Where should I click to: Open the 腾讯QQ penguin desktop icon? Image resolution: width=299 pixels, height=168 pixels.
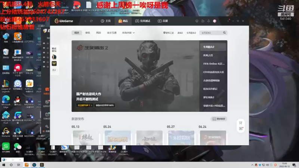[x=18, y=100]
